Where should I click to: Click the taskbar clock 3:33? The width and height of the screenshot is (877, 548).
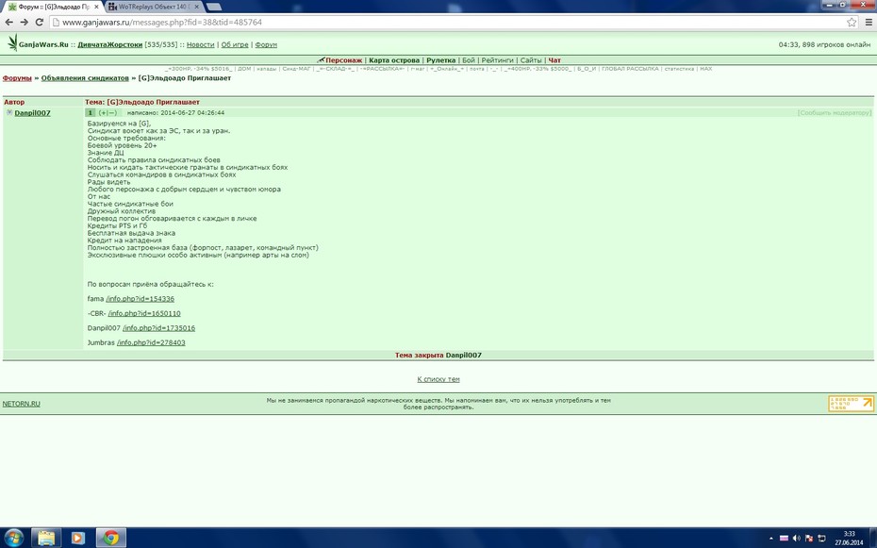849,538
